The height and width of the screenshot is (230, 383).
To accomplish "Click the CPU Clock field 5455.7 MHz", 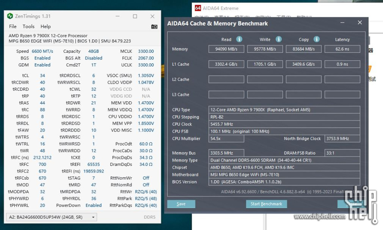I will click(x=285, y=124).
